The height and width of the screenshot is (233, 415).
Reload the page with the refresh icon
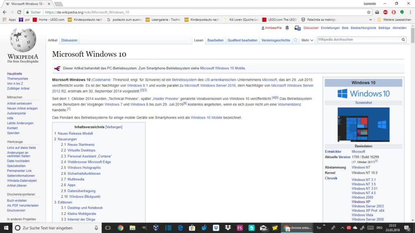19,12
